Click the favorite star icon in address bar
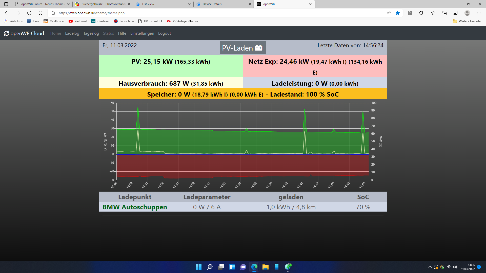The height and width of the screenshot is (273, 486). coord(398,13)
